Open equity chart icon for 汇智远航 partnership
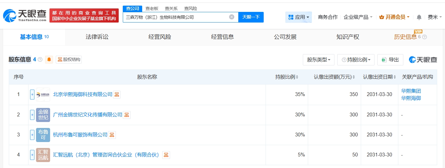This screenshot has width=445, height=168. pyautogui.click(x=166, y=155)
